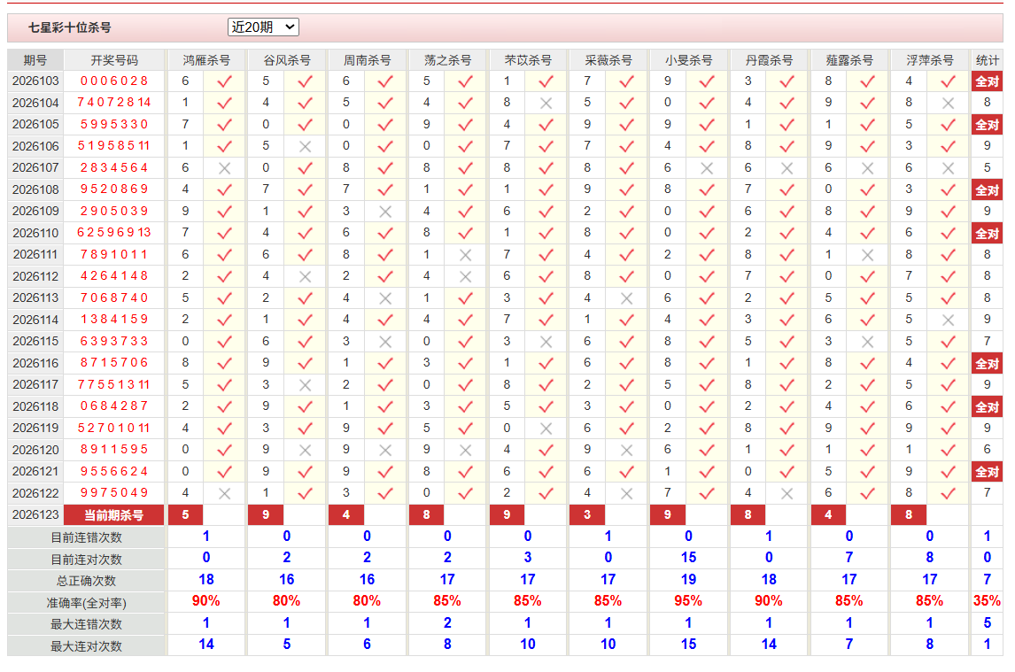
Task: Open the 近20期 period range dropdown
Action: pos(263,27)
